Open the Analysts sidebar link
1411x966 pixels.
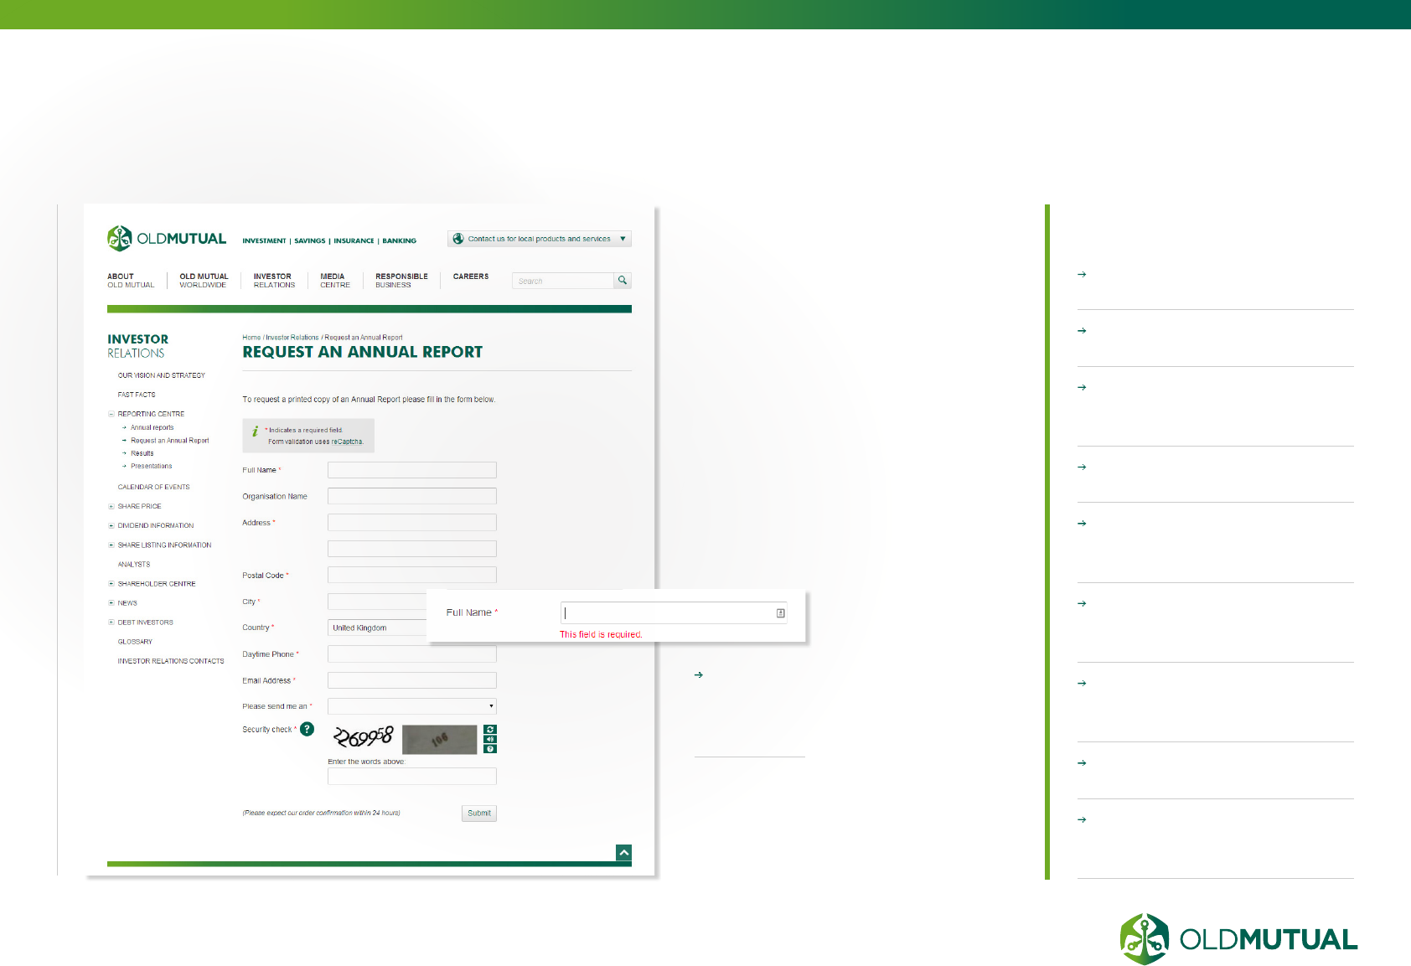point(134,565)
